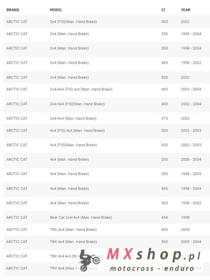Select the Bear Cat 2x4/4x4 model row
Screen dimensions: 210x280
[x=107, y=217]
